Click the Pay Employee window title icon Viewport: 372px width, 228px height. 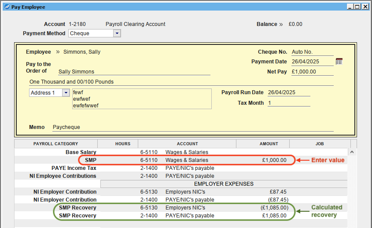coord(7,7)
